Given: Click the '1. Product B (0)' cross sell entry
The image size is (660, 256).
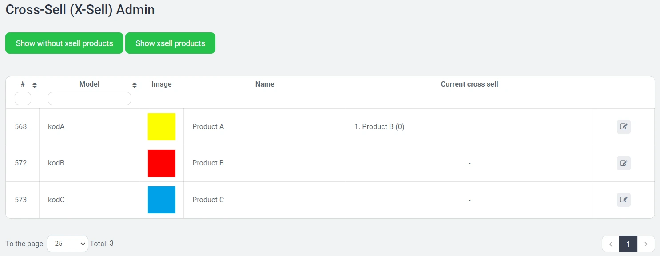Looking at the screenshot, I should (x=379, y=126).
